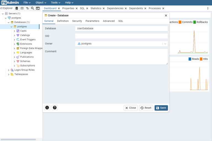The width and height of the screenshot is (212, 141).
Task: Click the Event Triggers node icon
Action: coord(18,40)
